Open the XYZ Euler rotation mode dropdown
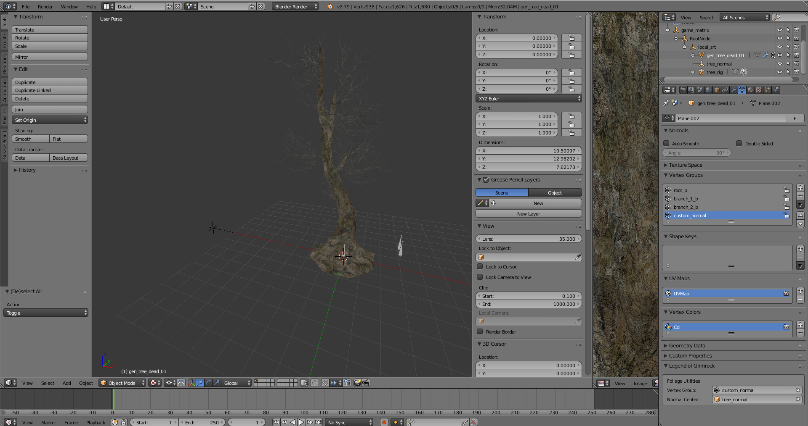808x426 pixels. (x=529, y=98)
